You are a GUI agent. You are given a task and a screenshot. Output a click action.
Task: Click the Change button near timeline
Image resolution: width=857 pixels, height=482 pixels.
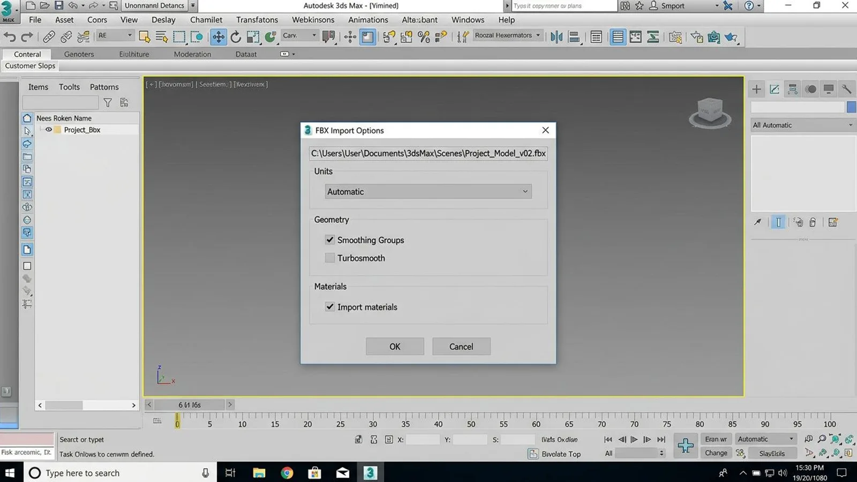click(x=716, y=453)
